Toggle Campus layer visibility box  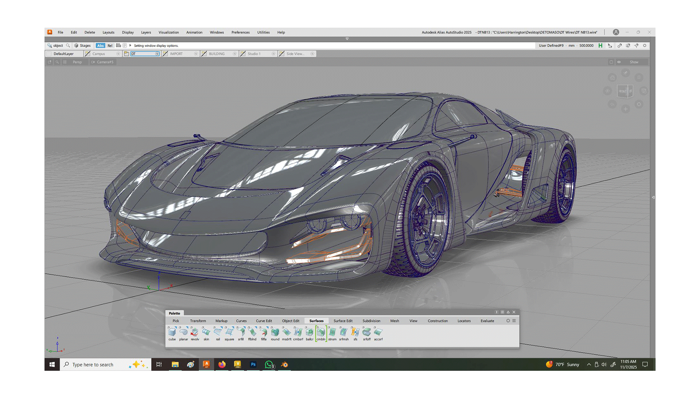[x=88, y=54]
